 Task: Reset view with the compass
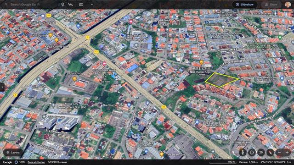[270, 153]
